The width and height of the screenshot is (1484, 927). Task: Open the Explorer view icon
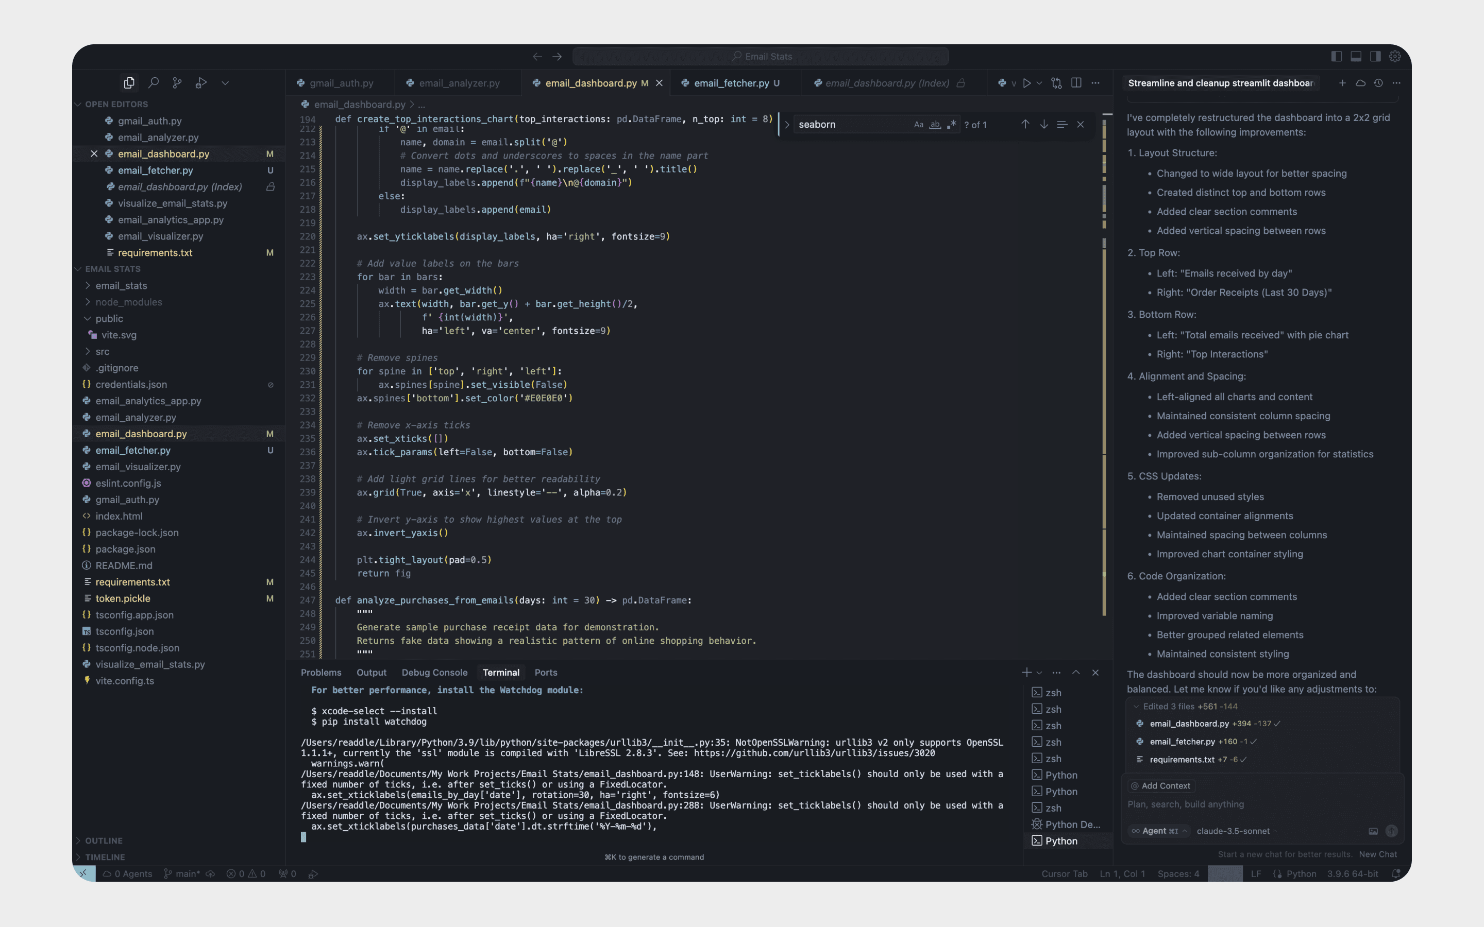[129, 83]
